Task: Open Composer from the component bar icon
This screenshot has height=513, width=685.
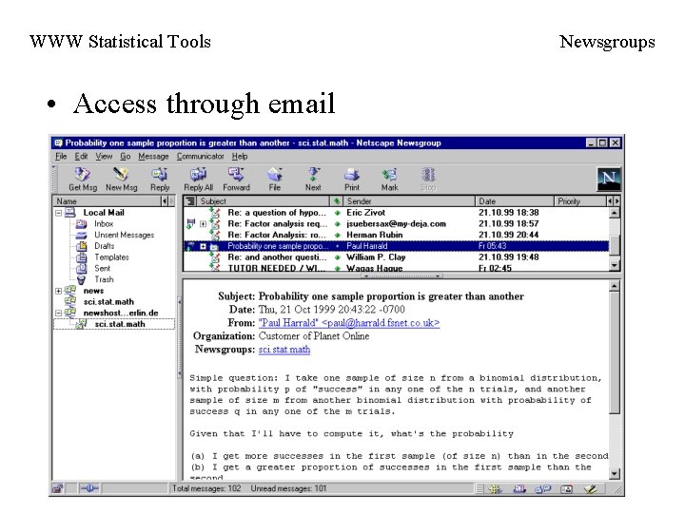Action: click(590, 489)
